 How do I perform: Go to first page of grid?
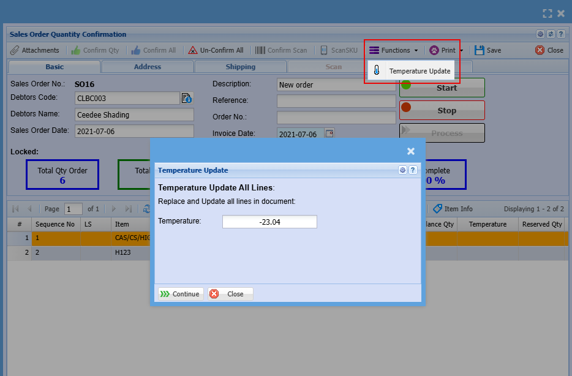[x=15, y=209]
